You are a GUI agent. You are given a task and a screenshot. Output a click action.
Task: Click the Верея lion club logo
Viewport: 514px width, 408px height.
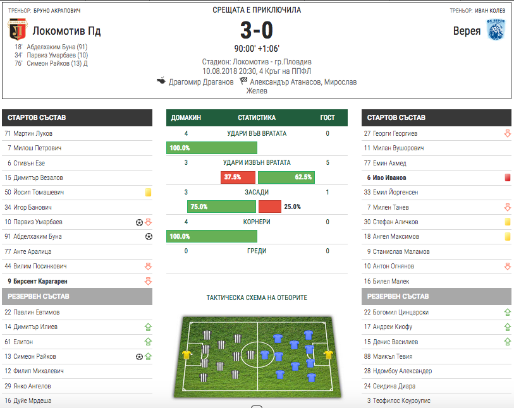coord(496,30)
